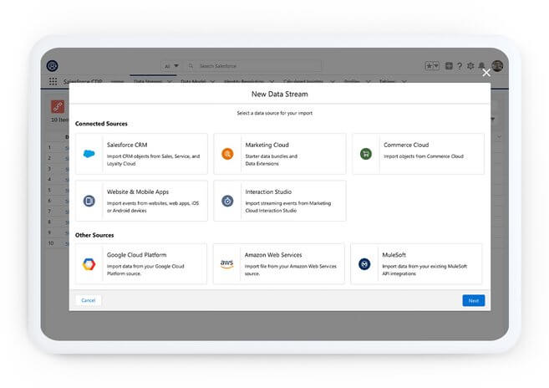Expand the Data Streams tab chevron
Viewport: 549px width, 388px height.
(x=170, y=82)
